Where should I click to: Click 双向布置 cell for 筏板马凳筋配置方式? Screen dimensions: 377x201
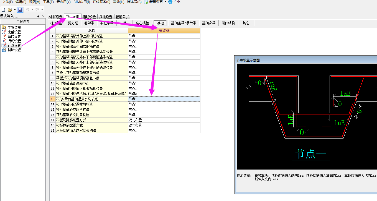coord(164,120)
